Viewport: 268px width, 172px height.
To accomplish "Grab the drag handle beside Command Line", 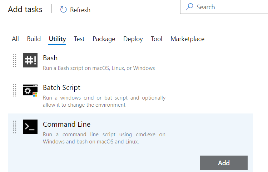I will pos(15,127).
